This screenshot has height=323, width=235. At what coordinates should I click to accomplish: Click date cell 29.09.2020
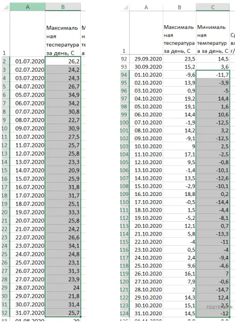[x=146, y=59]
